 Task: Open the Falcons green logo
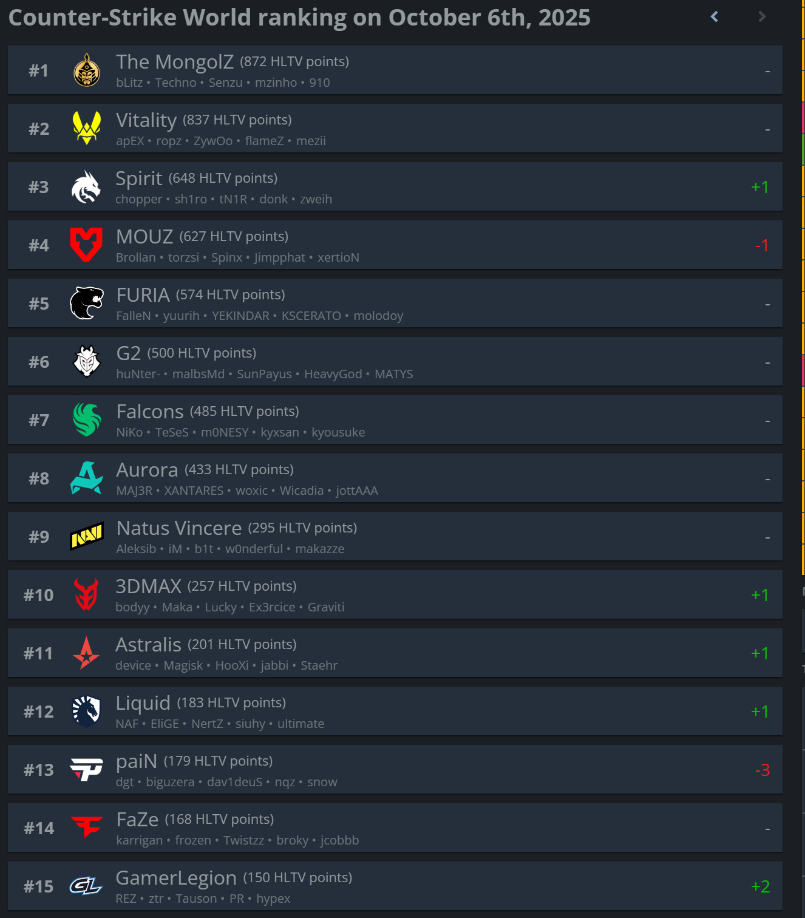(87, 420)
